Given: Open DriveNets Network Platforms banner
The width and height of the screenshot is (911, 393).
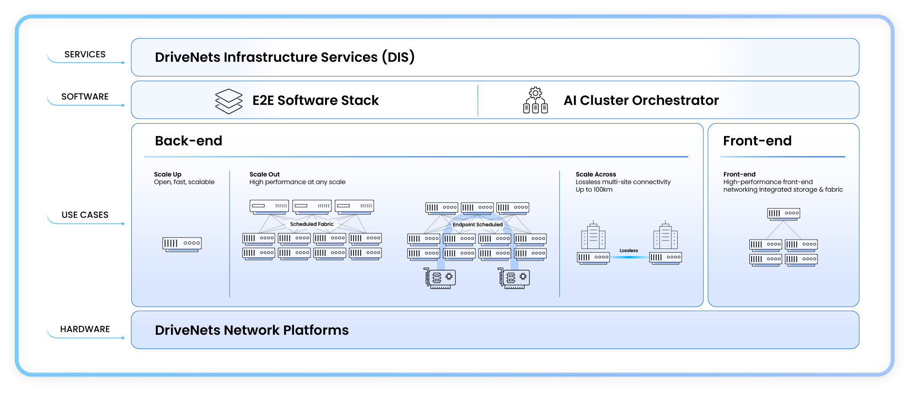Looking at the screenshot, I should pos(252,330).
